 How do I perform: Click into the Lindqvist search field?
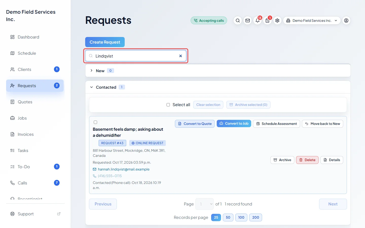136,56
